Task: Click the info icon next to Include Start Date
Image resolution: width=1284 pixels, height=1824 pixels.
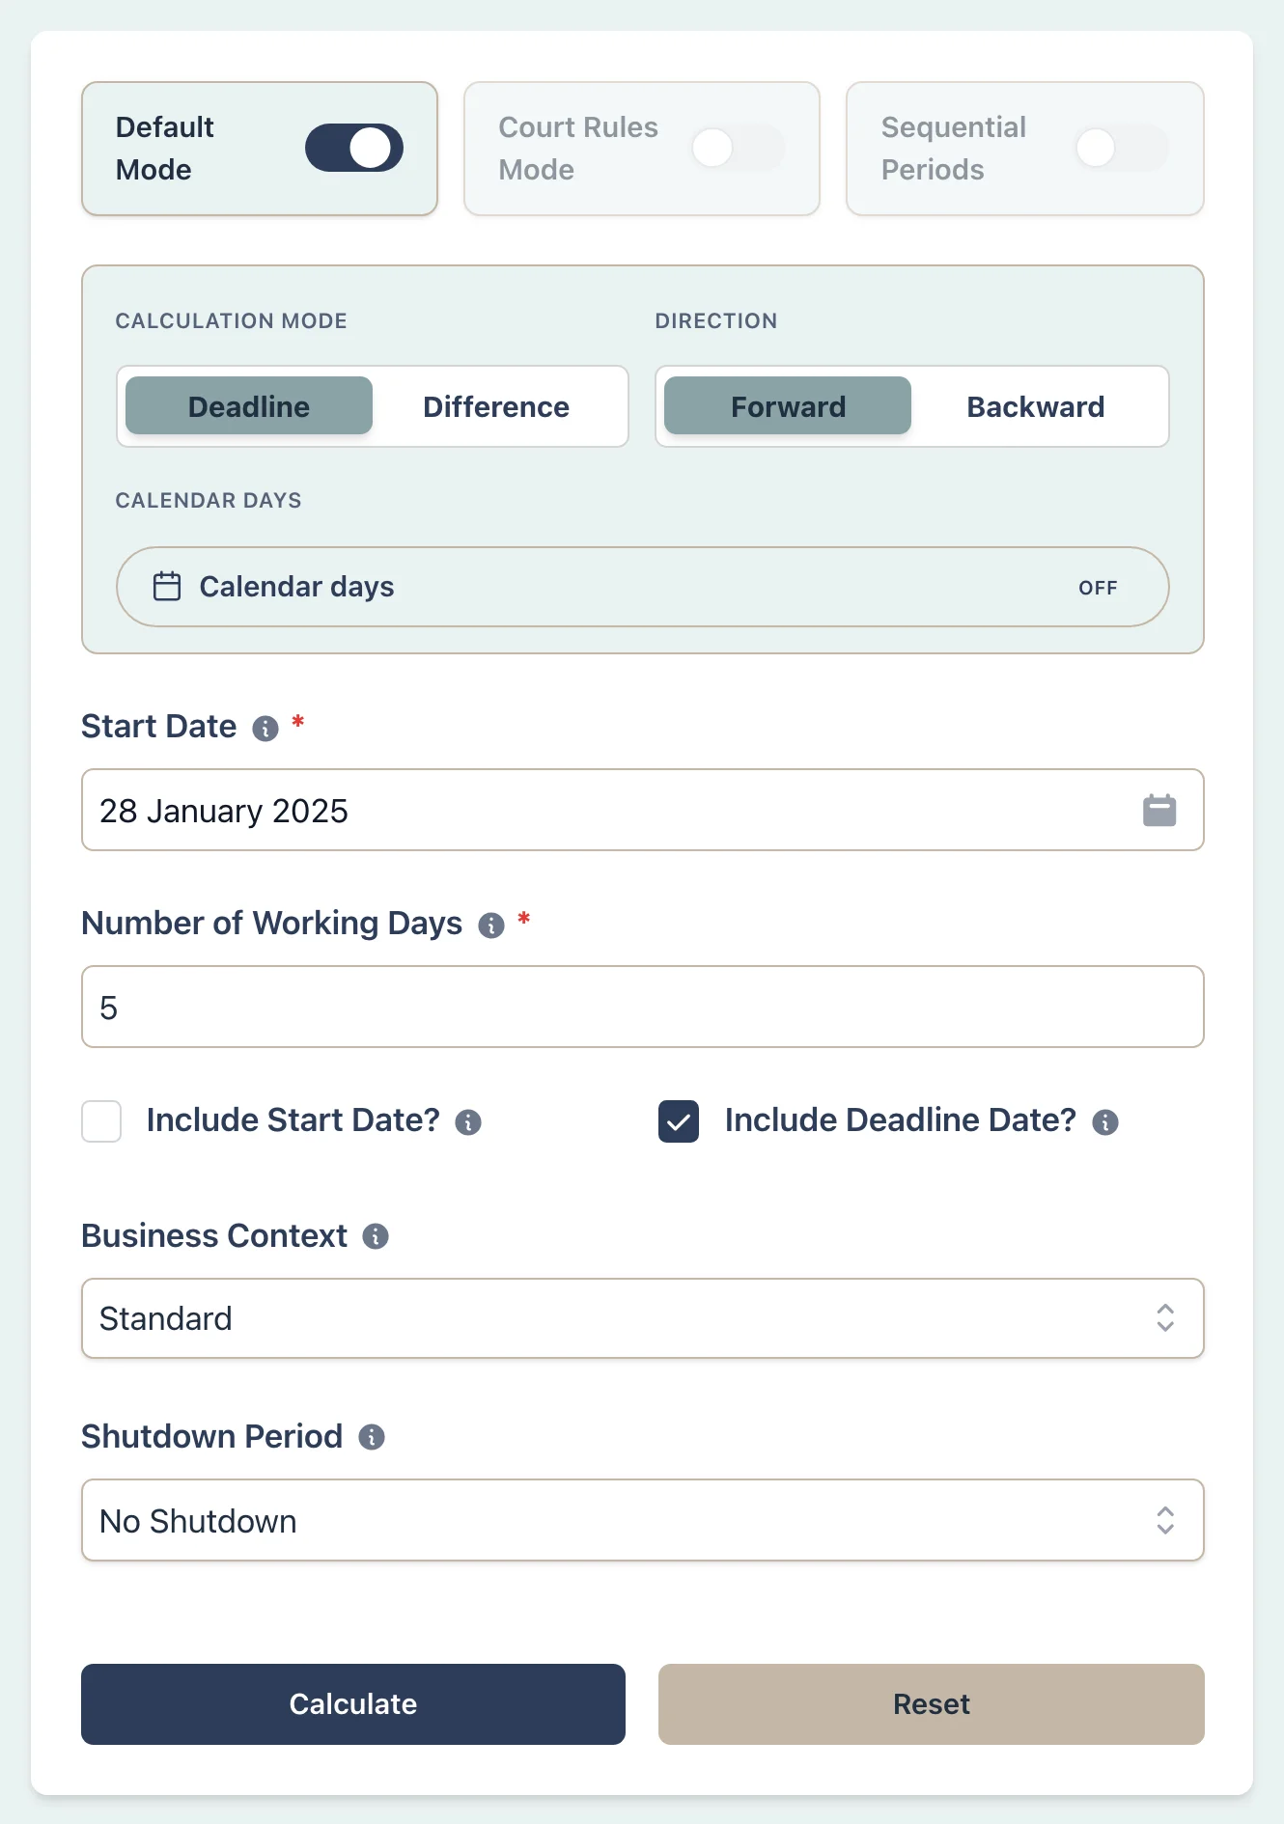Action: click(x=469, y=1122)
